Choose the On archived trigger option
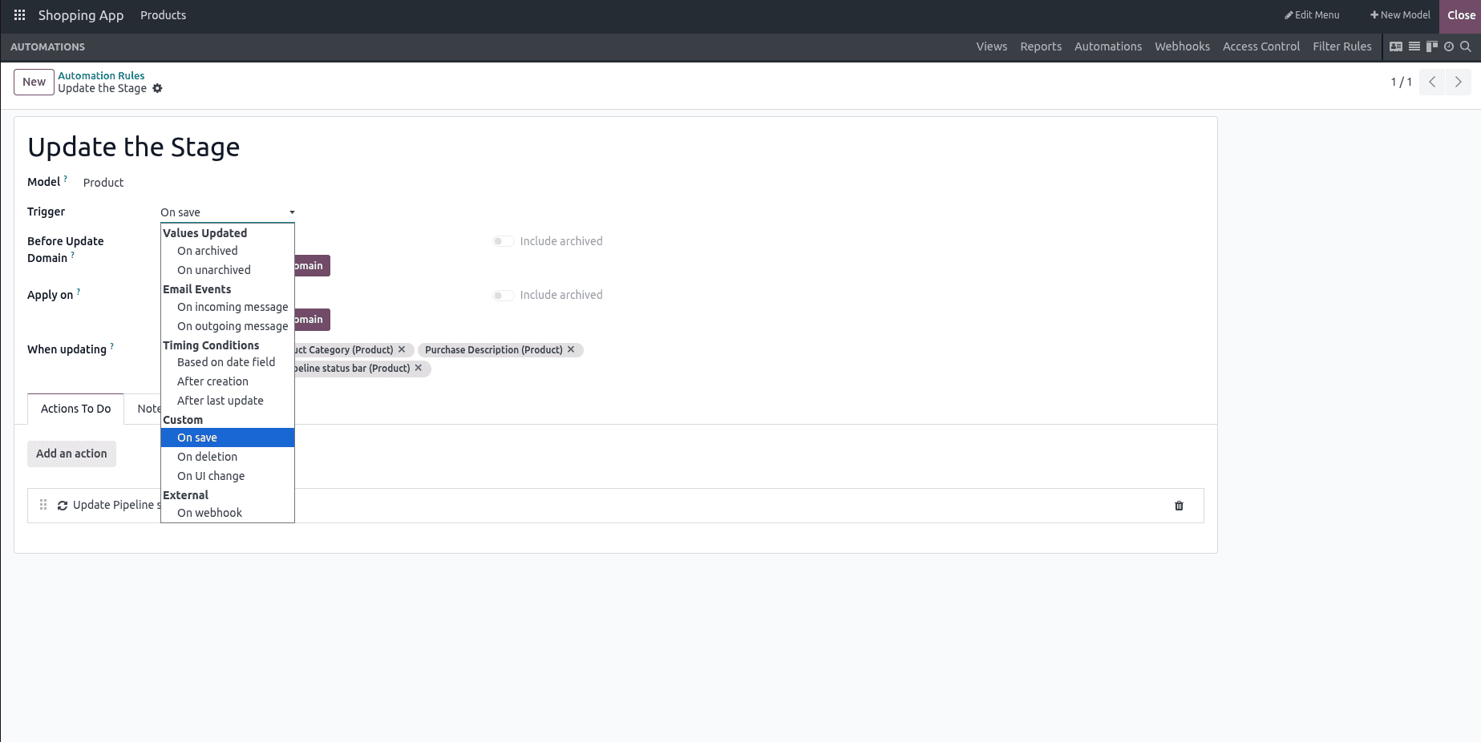Viewport: 1481px width, 742px height. 228,251
